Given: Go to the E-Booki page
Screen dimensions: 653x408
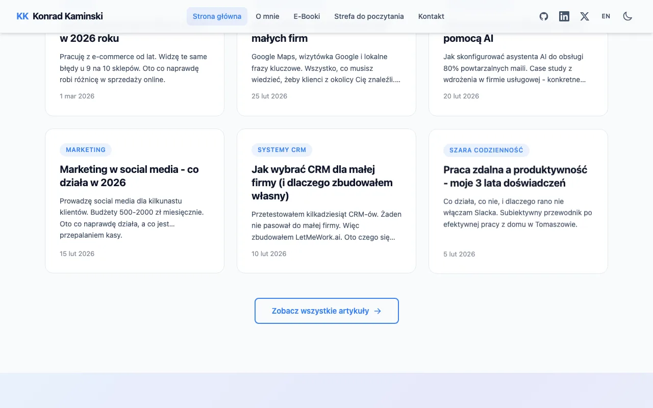Looking at the screenshot, I should (307, 16).
